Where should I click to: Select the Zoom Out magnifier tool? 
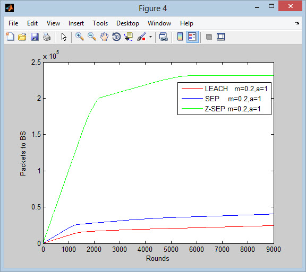(92, 37)
